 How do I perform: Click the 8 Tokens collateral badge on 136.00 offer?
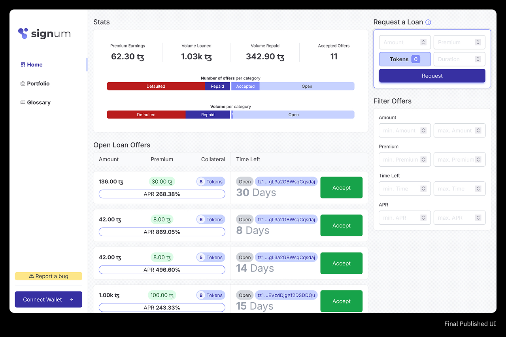click(x=211, y=182)
